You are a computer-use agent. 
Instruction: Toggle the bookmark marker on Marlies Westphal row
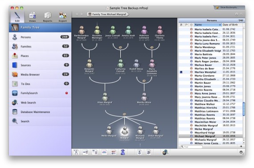click(x=181, y=72)
